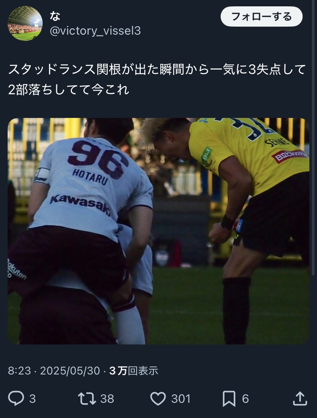Image resolution: width=317 pixels, height=418 pixels.
Task: Open the @victory_vissel3 profile handle
Action: (x=95, y=31)
